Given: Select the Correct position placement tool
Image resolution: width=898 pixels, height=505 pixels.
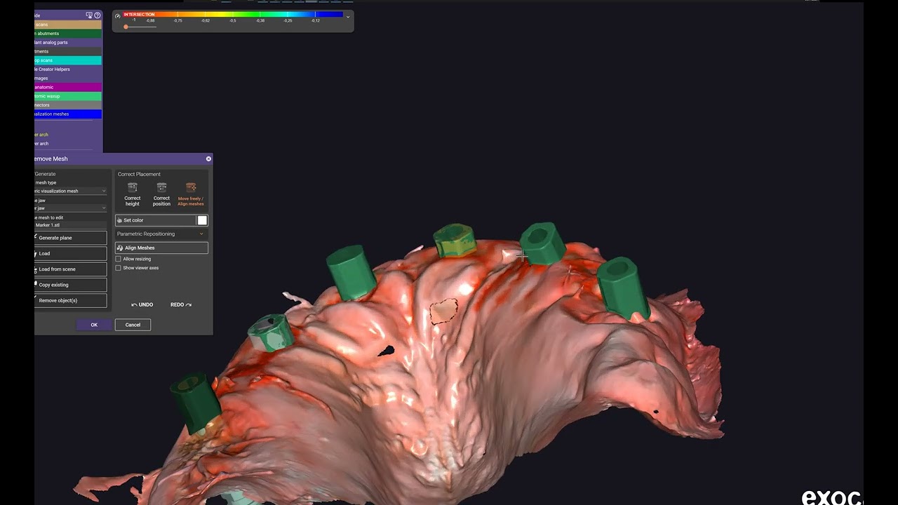Looking at the screenshot, I should pos(161,194).
